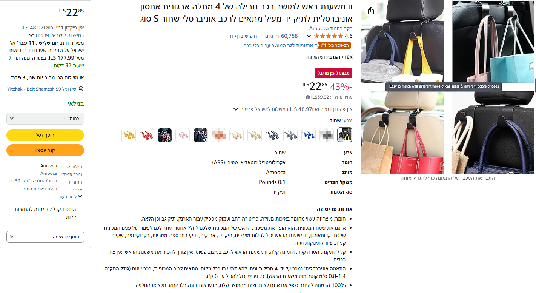Open the top-right product image of pink bag
The width and height of the screenshot is (536, 293).
click(494, 42)
